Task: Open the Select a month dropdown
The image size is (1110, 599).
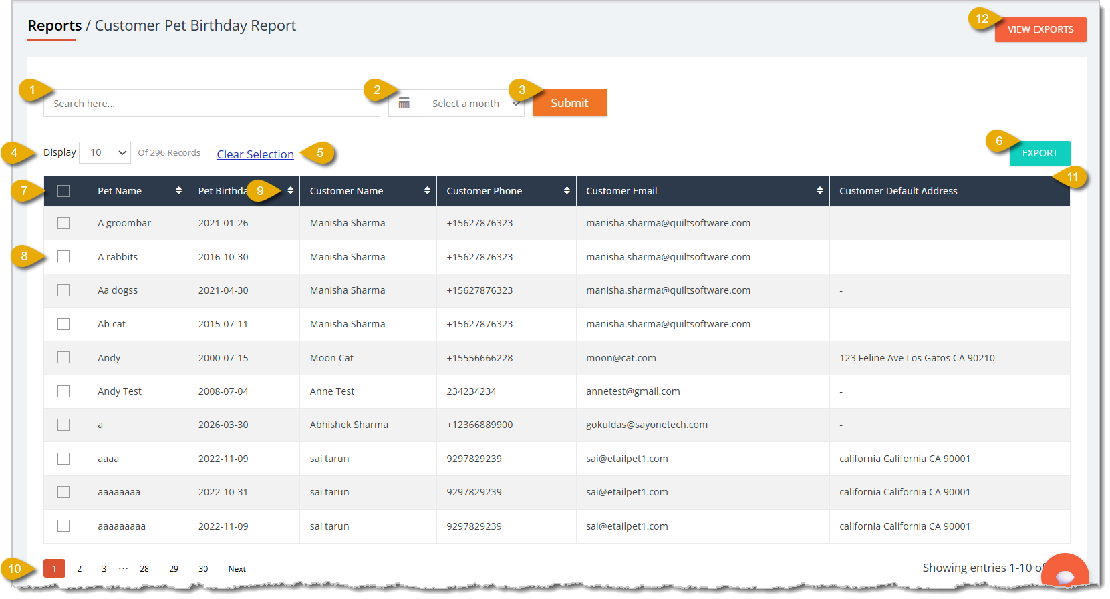Action: coord(472,103)
